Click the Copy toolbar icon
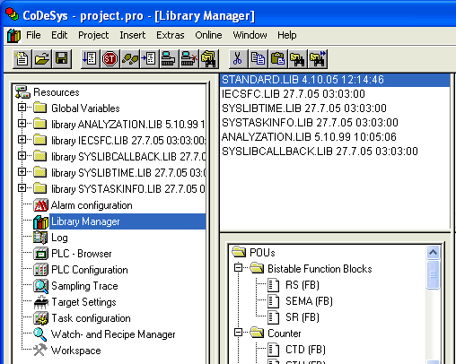The width and height of the screenshot is (456, 364). pyautogui.click(x=258, y=58)
